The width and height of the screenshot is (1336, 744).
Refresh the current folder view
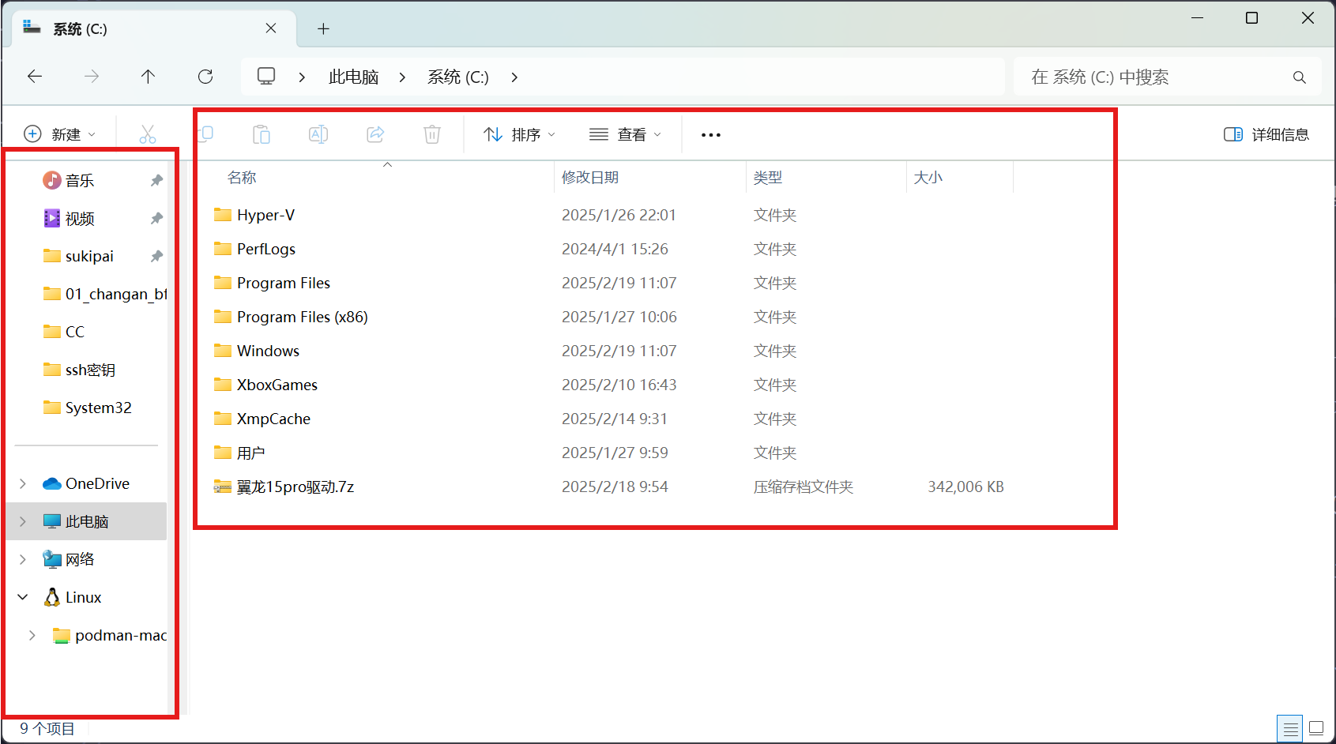[205, 77]
